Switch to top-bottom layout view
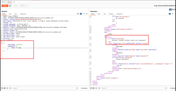The height and width of the screenshot is (91, 176). pos(173,9)
